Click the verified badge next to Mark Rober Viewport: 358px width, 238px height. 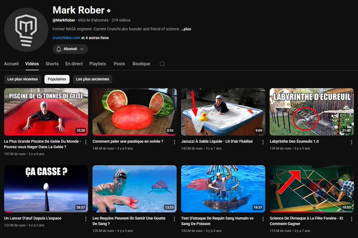(109, 11)
